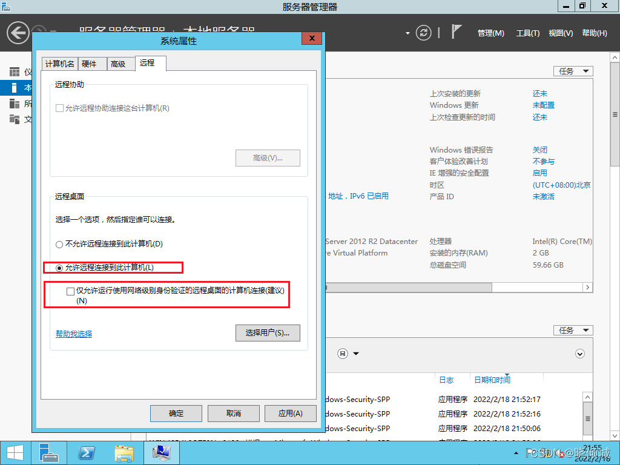Click 不参与 customer experience link

pyautogui.click(x=543, y=161)
